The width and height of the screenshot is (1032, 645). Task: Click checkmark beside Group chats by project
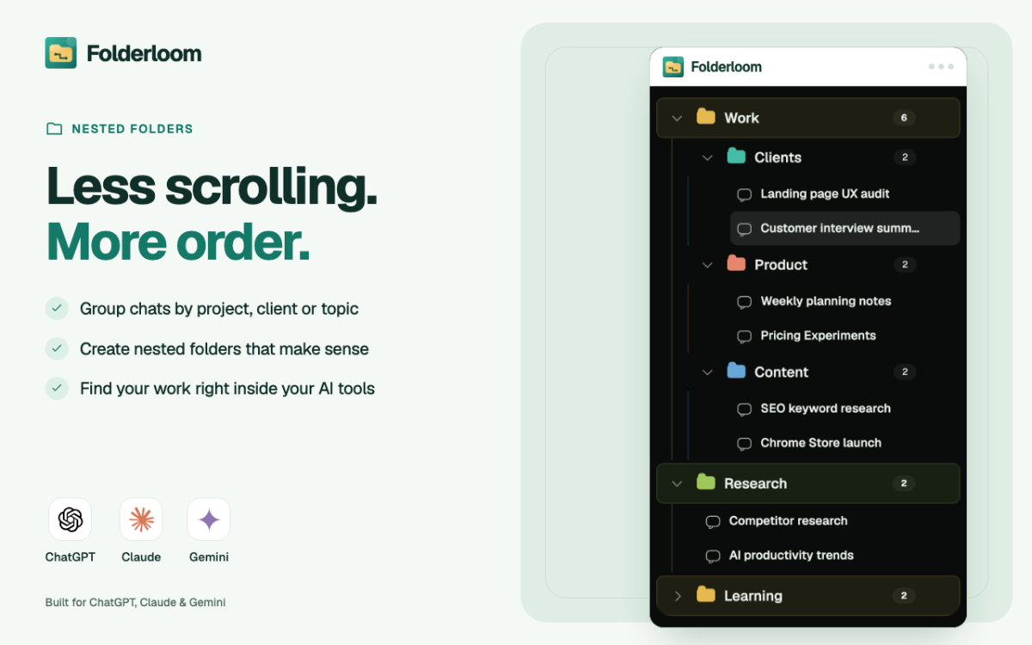pyautogui.click(x=57, y=308)
